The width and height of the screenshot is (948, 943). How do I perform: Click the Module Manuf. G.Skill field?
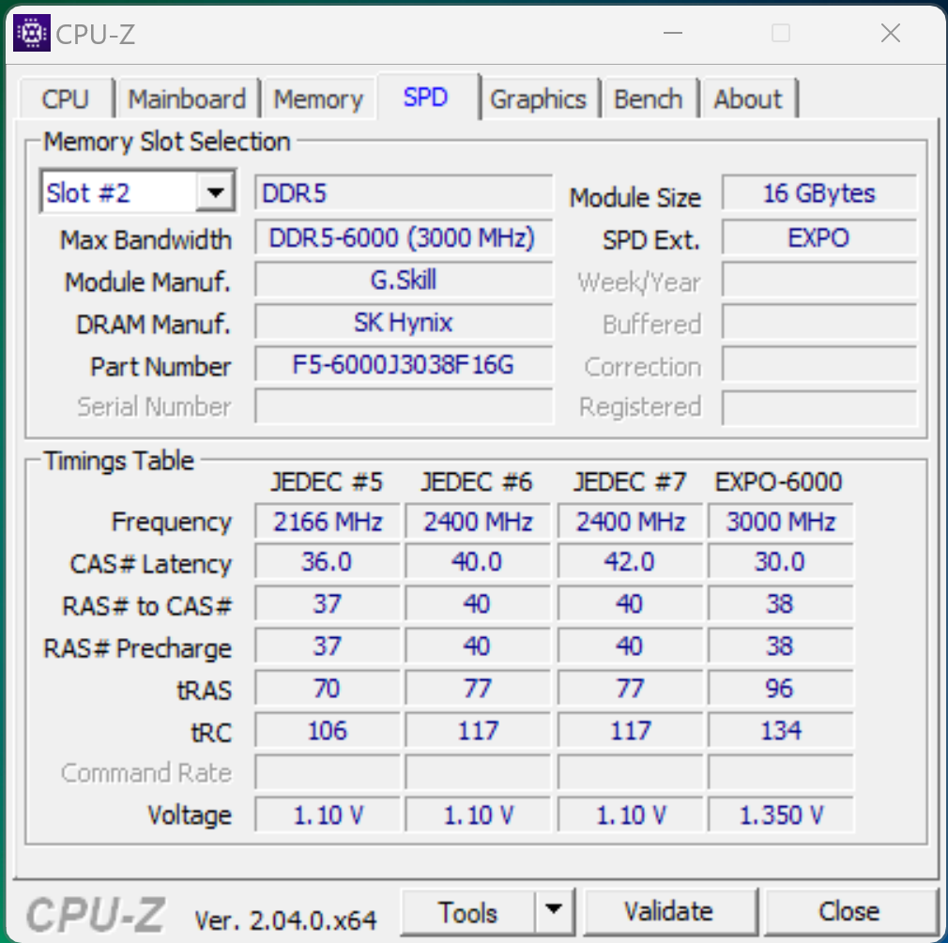pyautogui.click(x=404, y=280)
